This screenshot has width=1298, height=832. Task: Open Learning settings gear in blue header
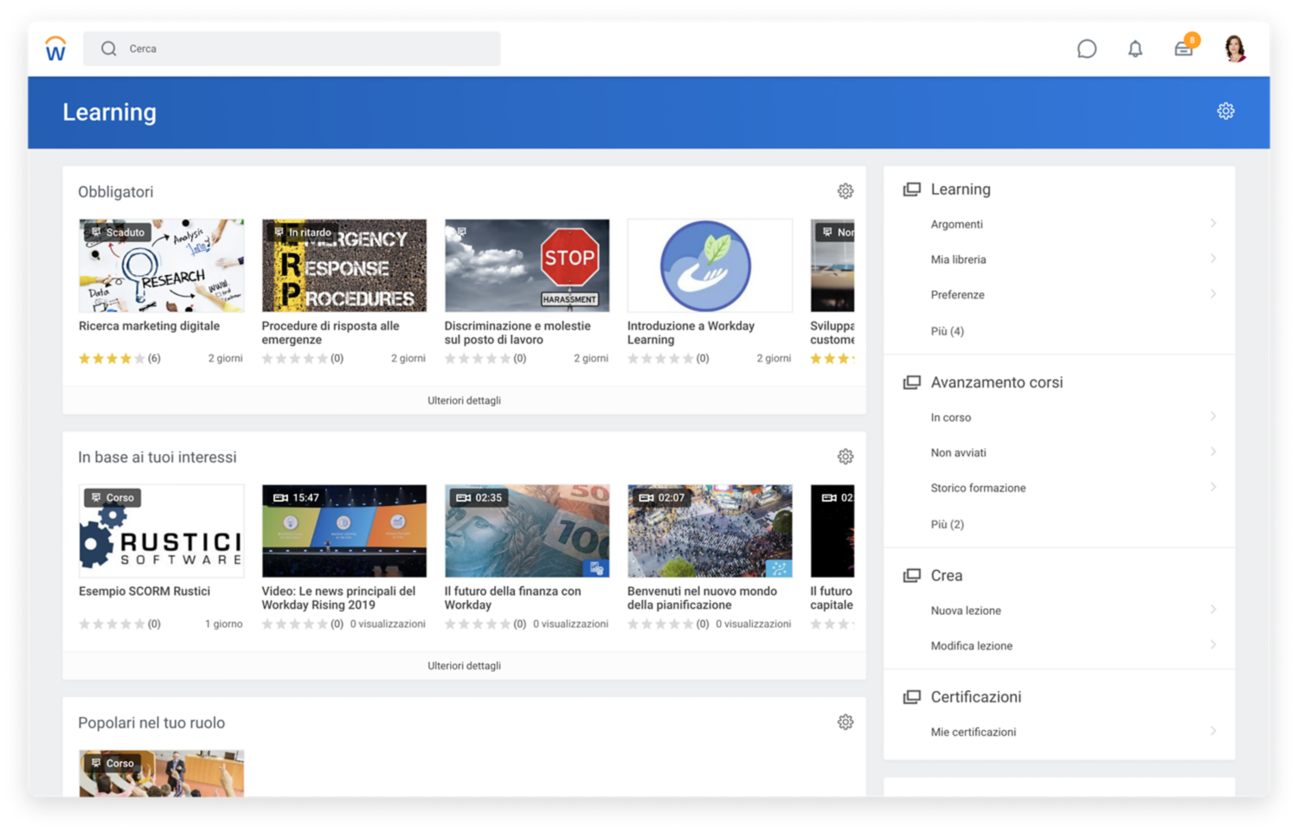(1226, 111)
